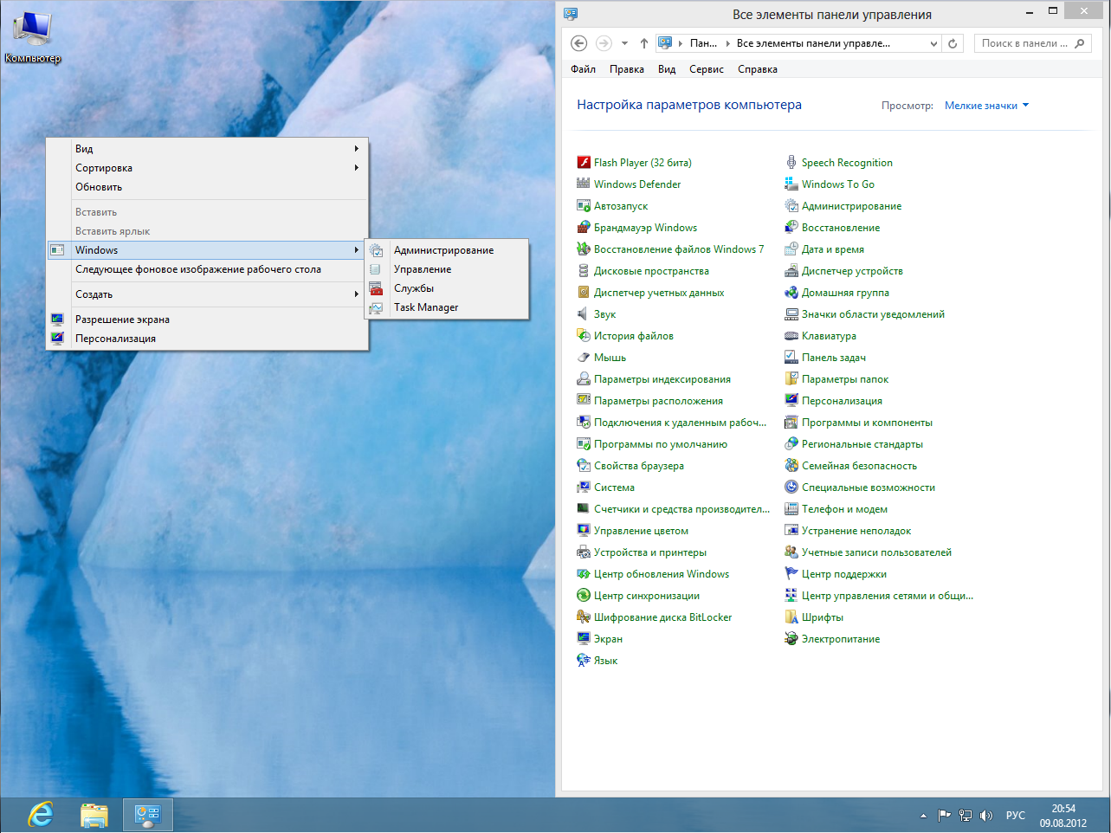Open the Восстановление link
Image resolution: width=1111 pixels, height=833 pixels.
click(x=841, y=228)
